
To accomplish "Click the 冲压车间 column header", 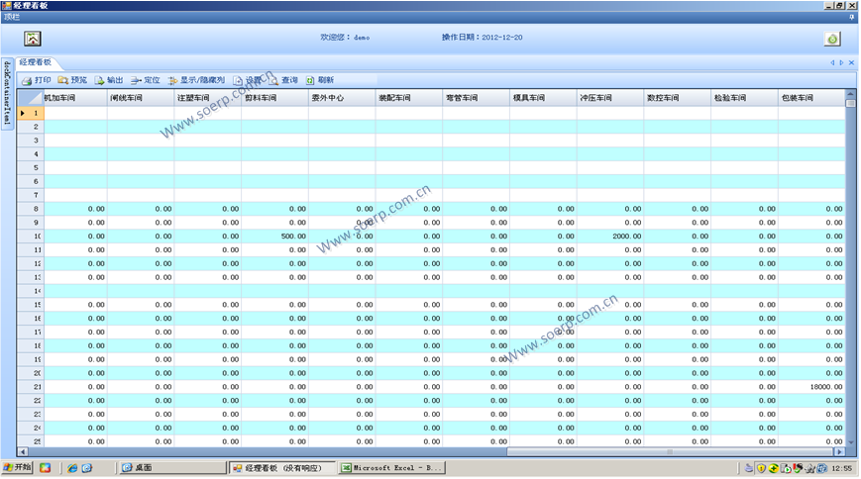I will click(x=610, y=98).
